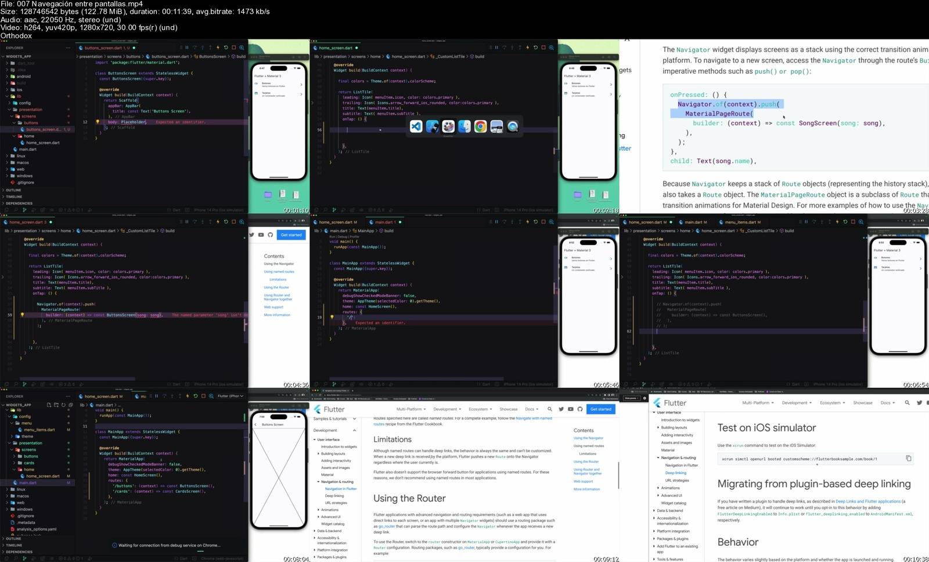Expand theme folder in 00:08:04 explorer

[x=27, y=436]
